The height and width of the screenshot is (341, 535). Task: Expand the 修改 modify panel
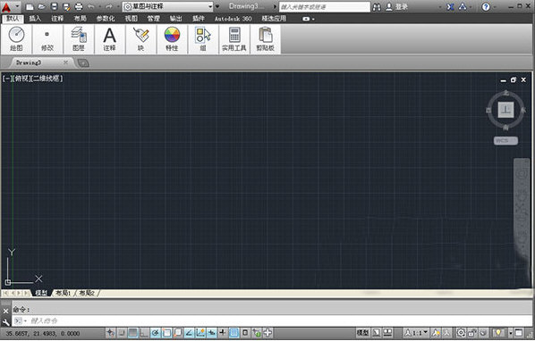(47, 39)
